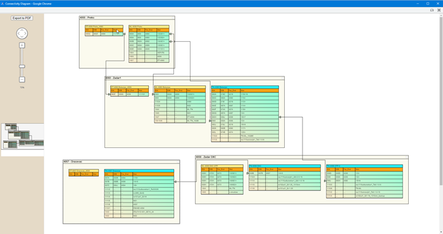Screen dimensions: 443x234
Task: Click the left port of the ET Bokanjac table
Action: click(109, 94)
